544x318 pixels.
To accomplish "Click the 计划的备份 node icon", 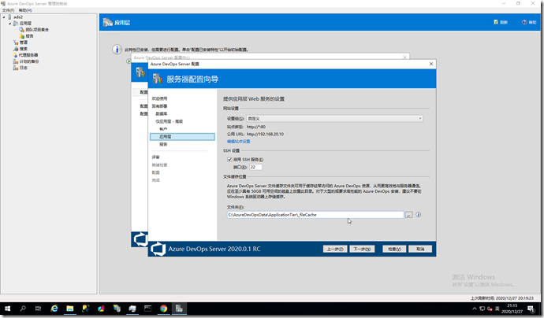I will click(x=16, y=61).
